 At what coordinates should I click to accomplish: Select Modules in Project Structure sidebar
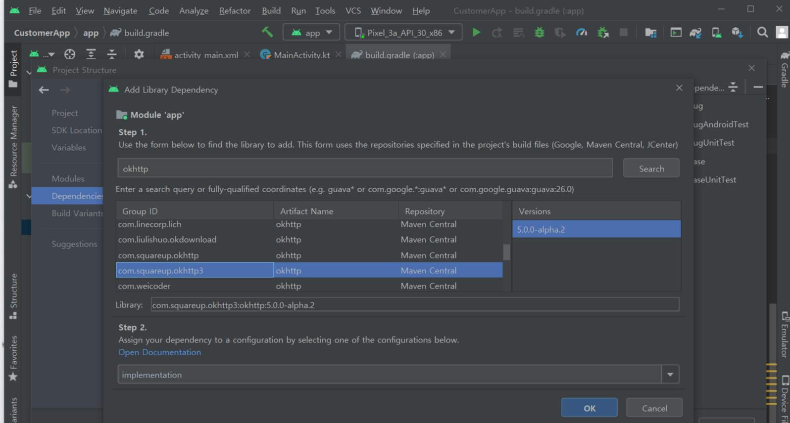[x=68, y=178]
